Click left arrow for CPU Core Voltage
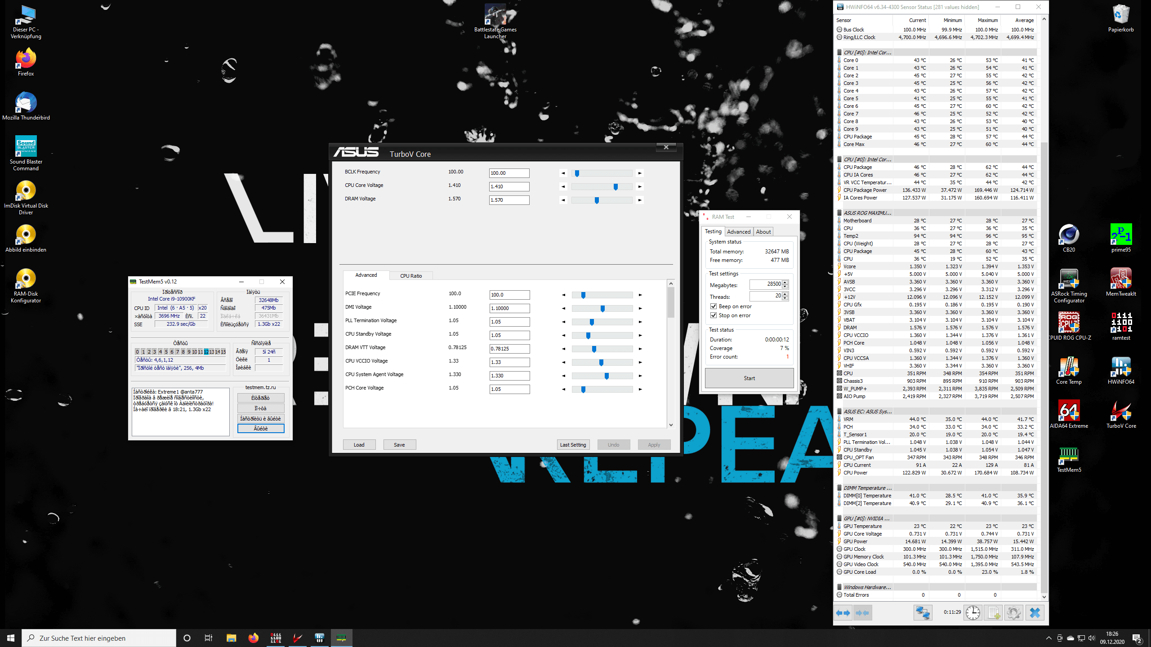The image size is (1151, 647). [x=563, y=186]
